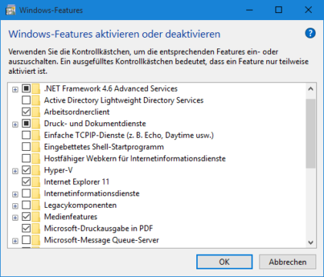324x277 pixels.
Task: Click folder icon beside Microsoft-Message Queue-Server
Action: (36, 240)
